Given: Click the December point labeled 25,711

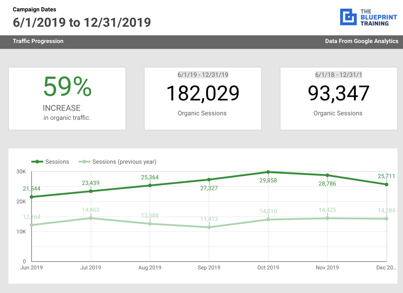Looking at the screenshot, I should click(386, 184).
